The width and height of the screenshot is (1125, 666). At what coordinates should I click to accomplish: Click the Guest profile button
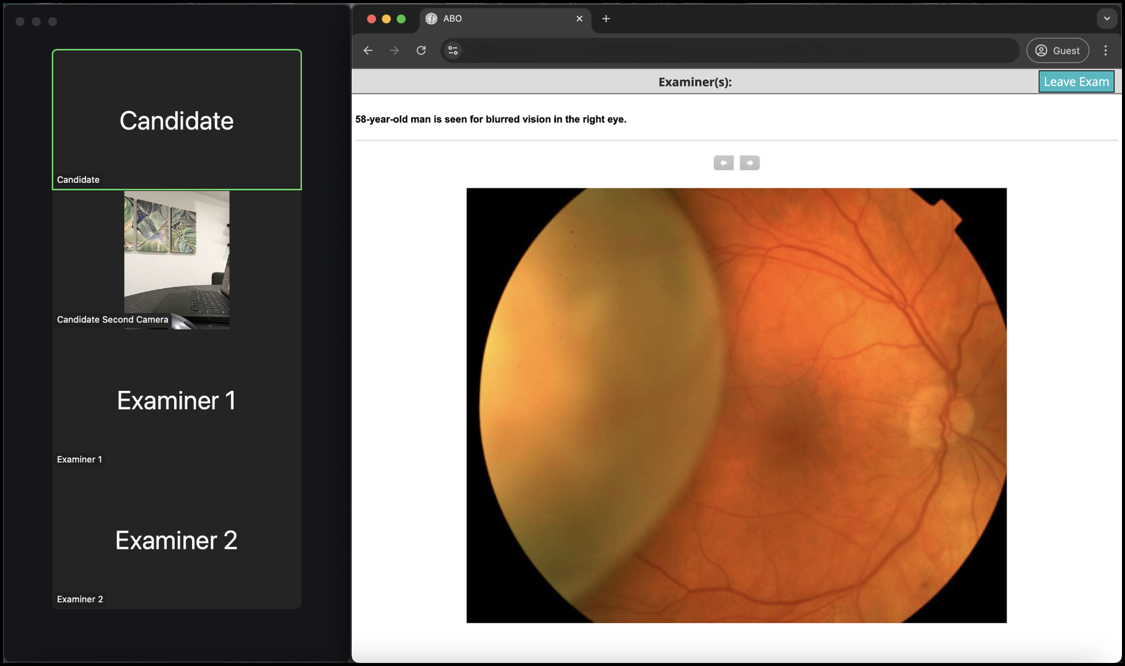(x=1058, y=50)
